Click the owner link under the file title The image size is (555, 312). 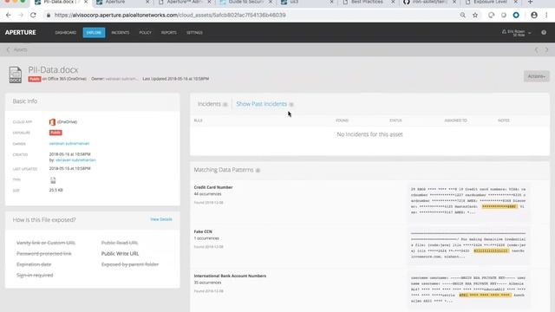coord(121,79)
